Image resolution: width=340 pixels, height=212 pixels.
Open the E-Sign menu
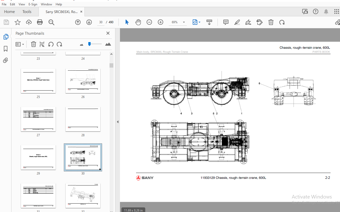(33, 4)
